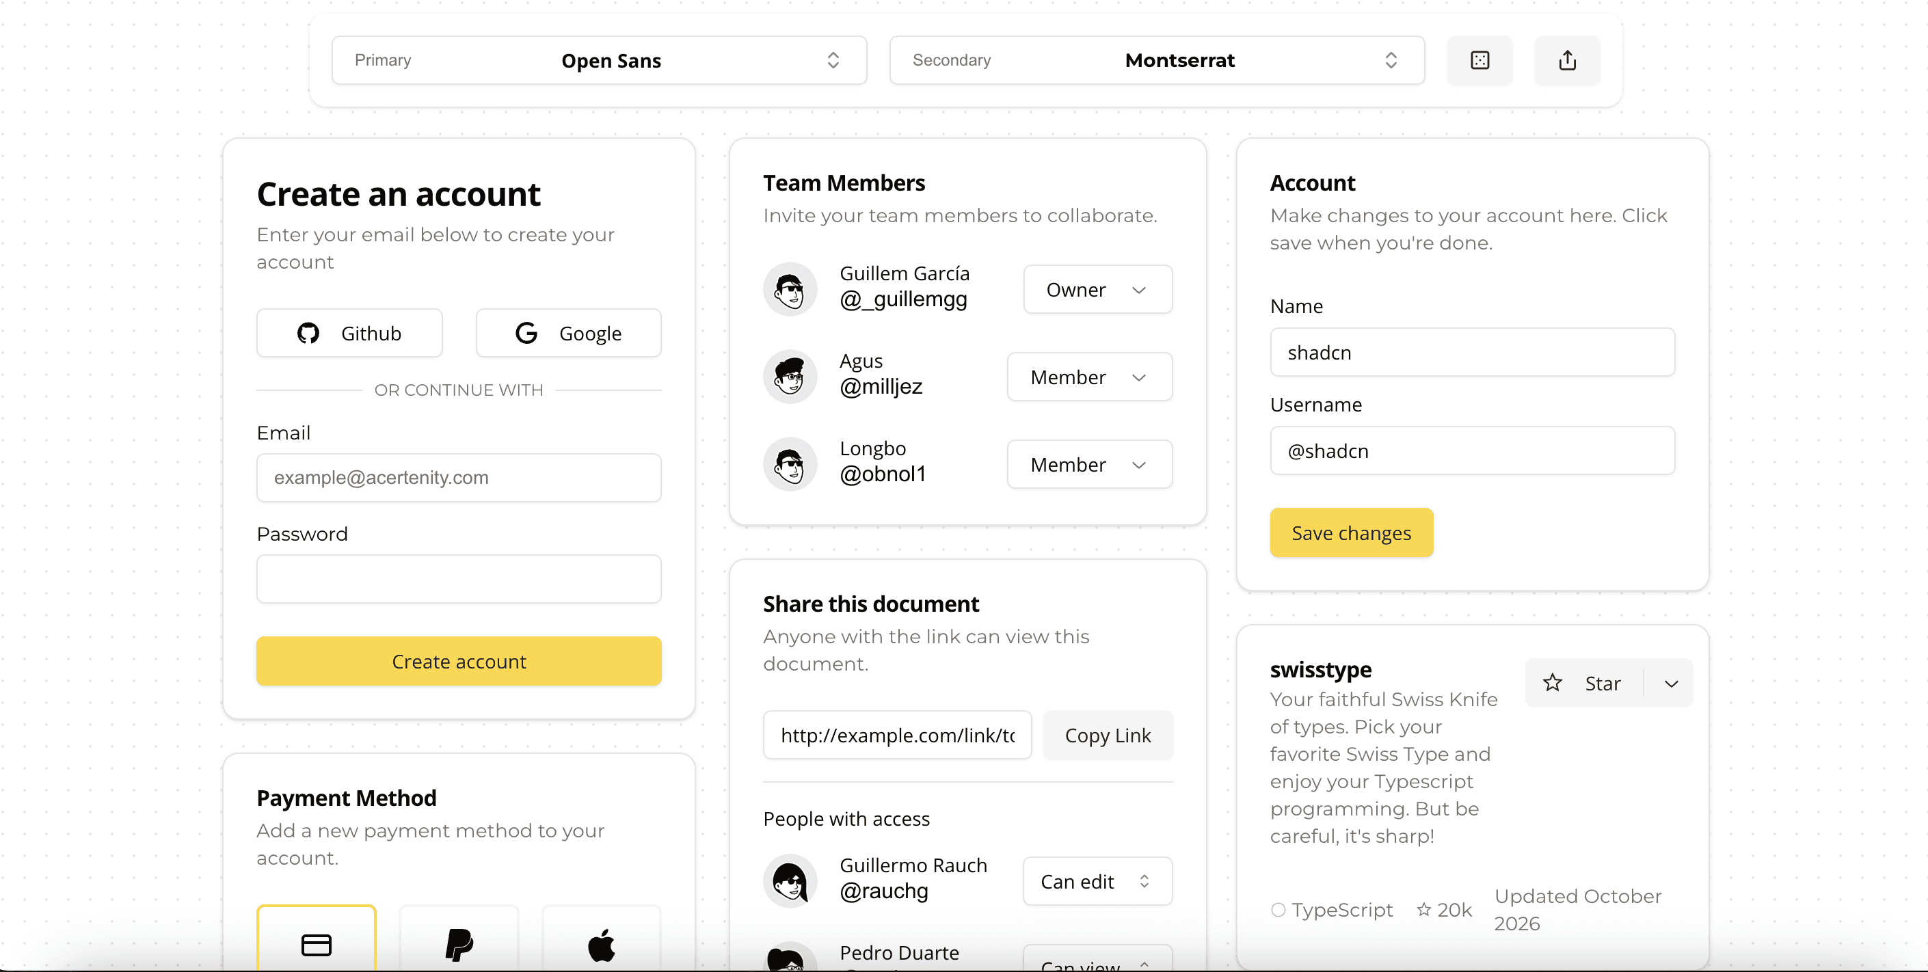Open the Secondary font Montserrat selector
Screen dimensions: 1928x972
tap(1156, 60)
